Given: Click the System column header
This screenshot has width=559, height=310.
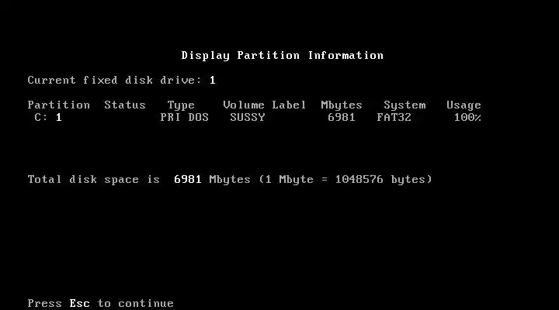Looking at the screenshot, I should [404, 105].
